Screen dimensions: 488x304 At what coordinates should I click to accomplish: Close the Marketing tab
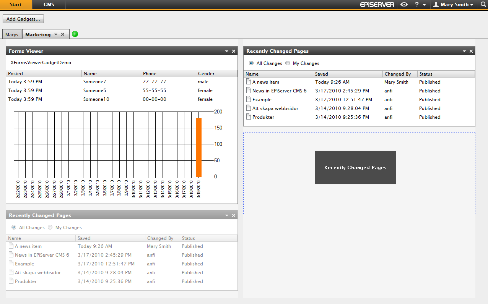tap(63, 34)
